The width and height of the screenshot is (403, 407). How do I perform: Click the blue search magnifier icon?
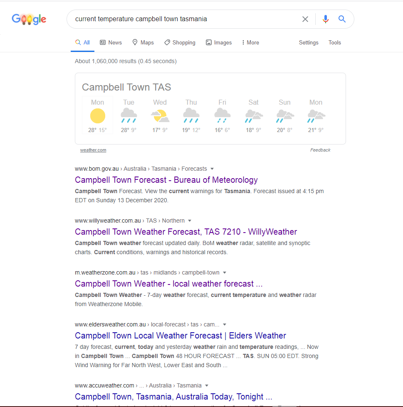[x=342, y=19]
